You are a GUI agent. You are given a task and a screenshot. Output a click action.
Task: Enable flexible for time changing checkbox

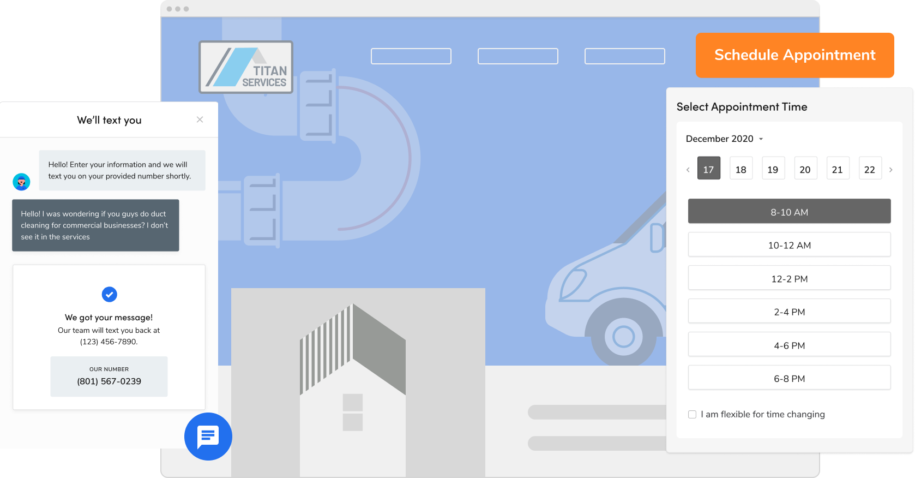693,415
